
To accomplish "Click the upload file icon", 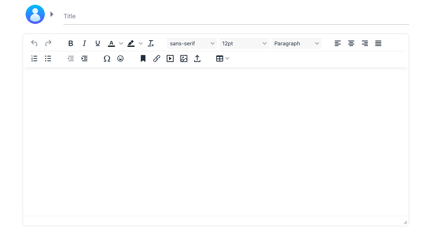I will [x=197, y=59].
